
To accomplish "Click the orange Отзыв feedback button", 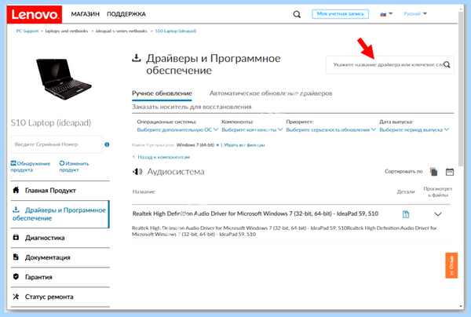I will (x=451, y=265).
